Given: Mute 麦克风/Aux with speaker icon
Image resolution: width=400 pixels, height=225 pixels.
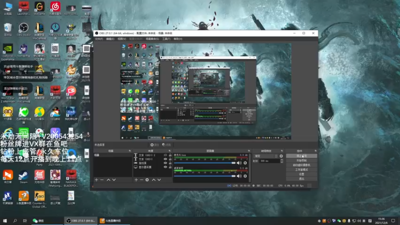Looking at the screenshot, I should 239,163.
